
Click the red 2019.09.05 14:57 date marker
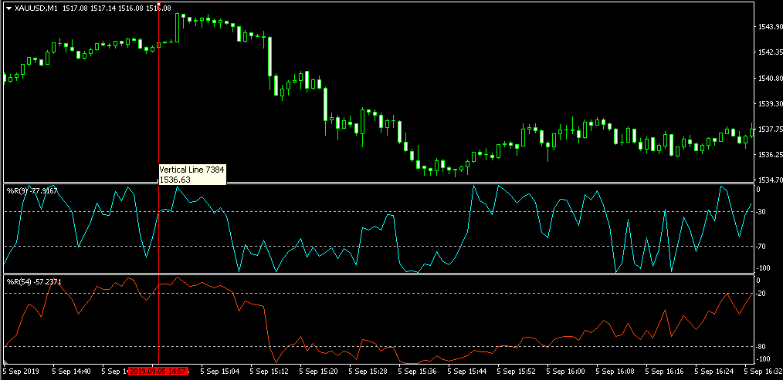point(158,372)
